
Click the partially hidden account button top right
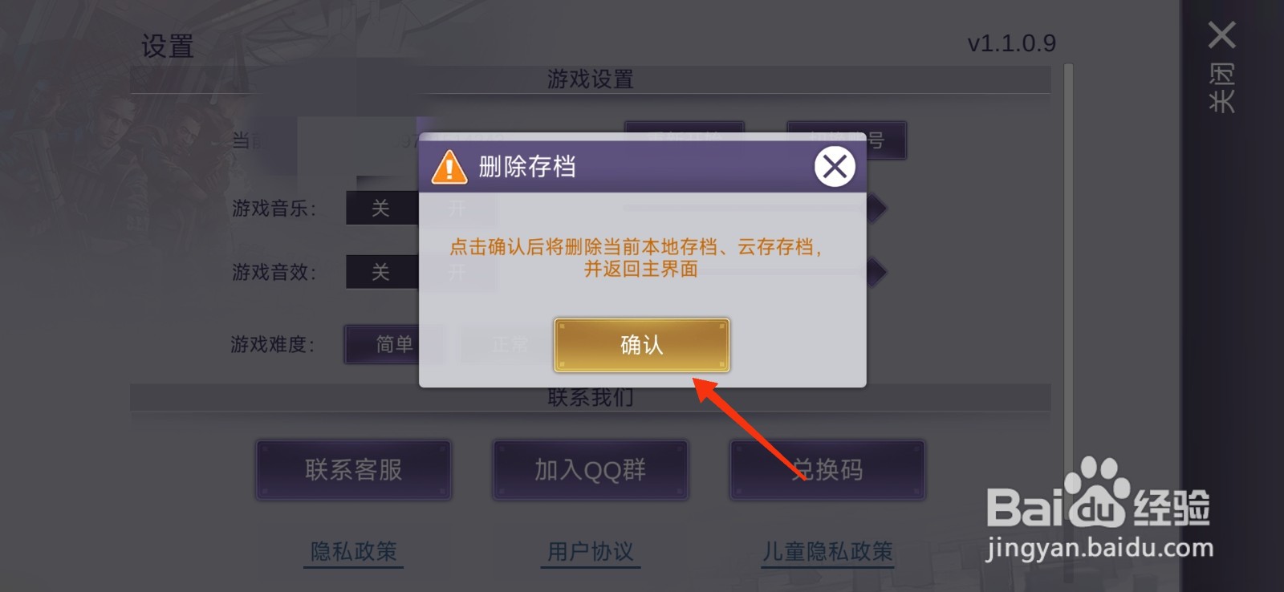tap(847, 140)
